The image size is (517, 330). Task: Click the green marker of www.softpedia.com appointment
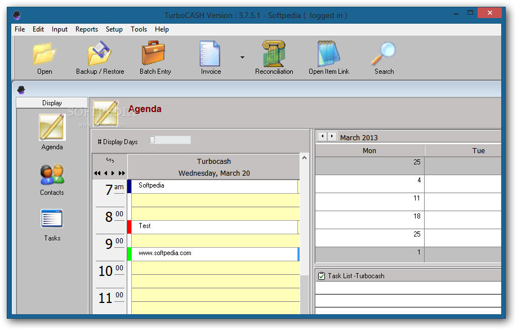[130, 254]
